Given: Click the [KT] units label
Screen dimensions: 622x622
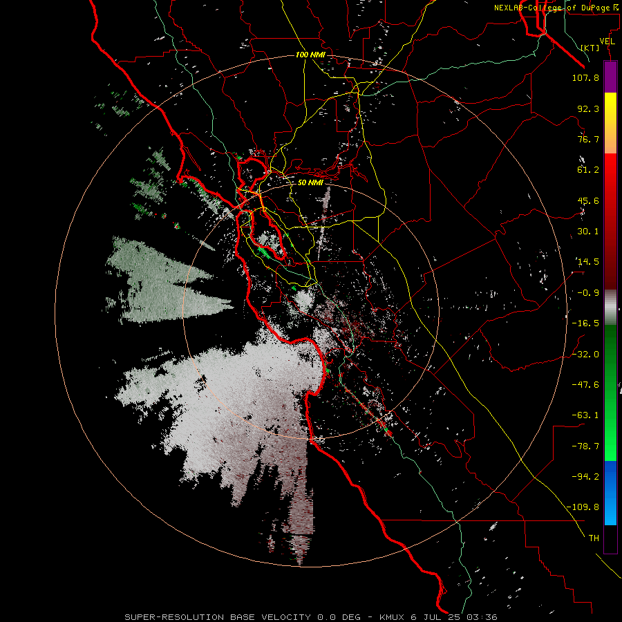Looking at the screenshot, I should (x=590, y=48).
